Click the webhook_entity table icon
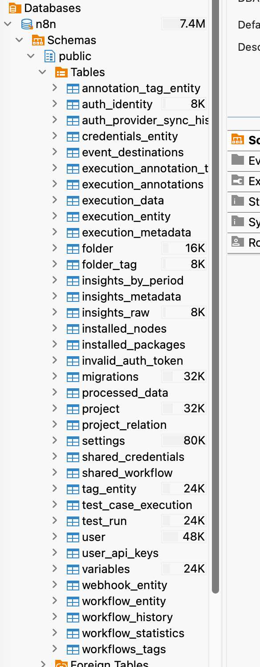The height and width of the screenshot is (667, 260). pyautogui.click(x=73, y=585)
